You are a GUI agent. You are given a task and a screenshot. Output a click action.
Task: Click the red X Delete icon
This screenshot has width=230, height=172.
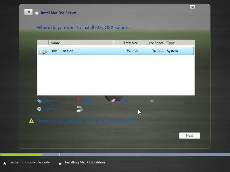pos(79,101)
